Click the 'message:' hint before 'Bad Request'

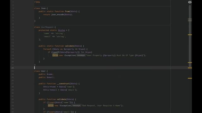(76, 105)
